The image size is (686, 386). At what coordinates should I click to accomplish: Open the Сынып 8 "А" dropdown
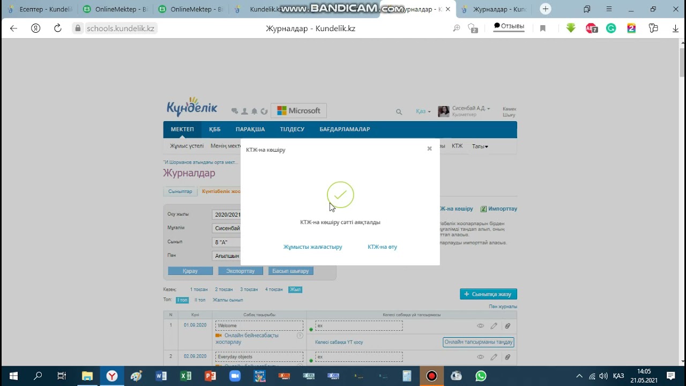227,242
